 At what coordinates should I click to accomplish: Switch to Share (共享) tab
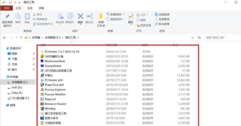tap(30, 8)
